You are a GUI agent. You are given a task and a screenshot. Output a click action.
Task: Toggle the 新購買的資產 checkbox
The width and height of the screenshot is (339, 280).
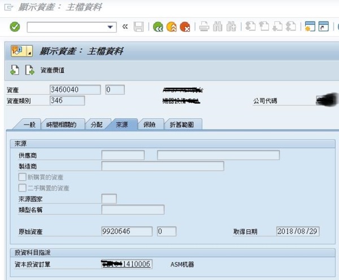pyautogui.click(x=23, y=177)
